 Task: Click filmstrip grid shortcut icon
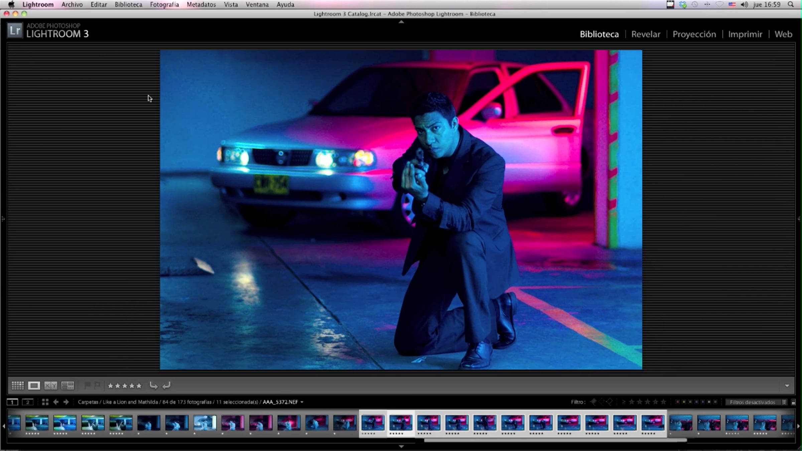coord(45,402)
